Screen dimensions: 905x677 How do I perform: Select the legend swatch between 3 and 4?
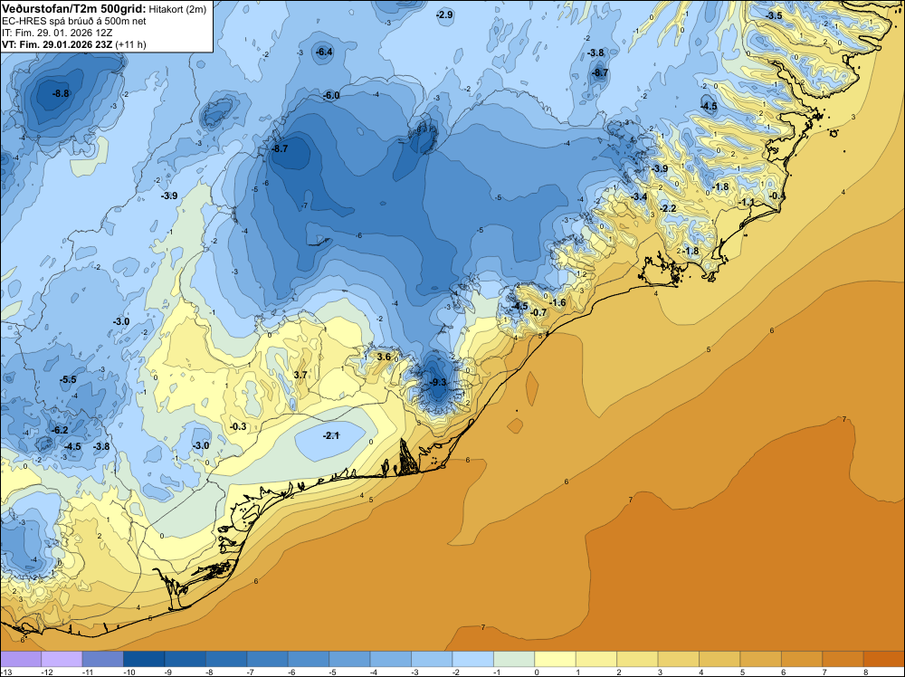point(679,659)
